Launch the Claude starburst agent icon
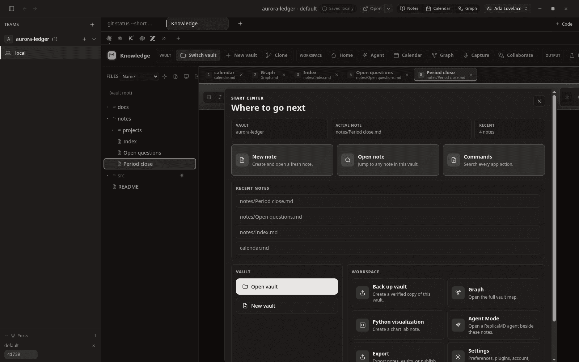The height and width of the screenshot is (362, 579). pyautogui.click(x=109, y=38)
